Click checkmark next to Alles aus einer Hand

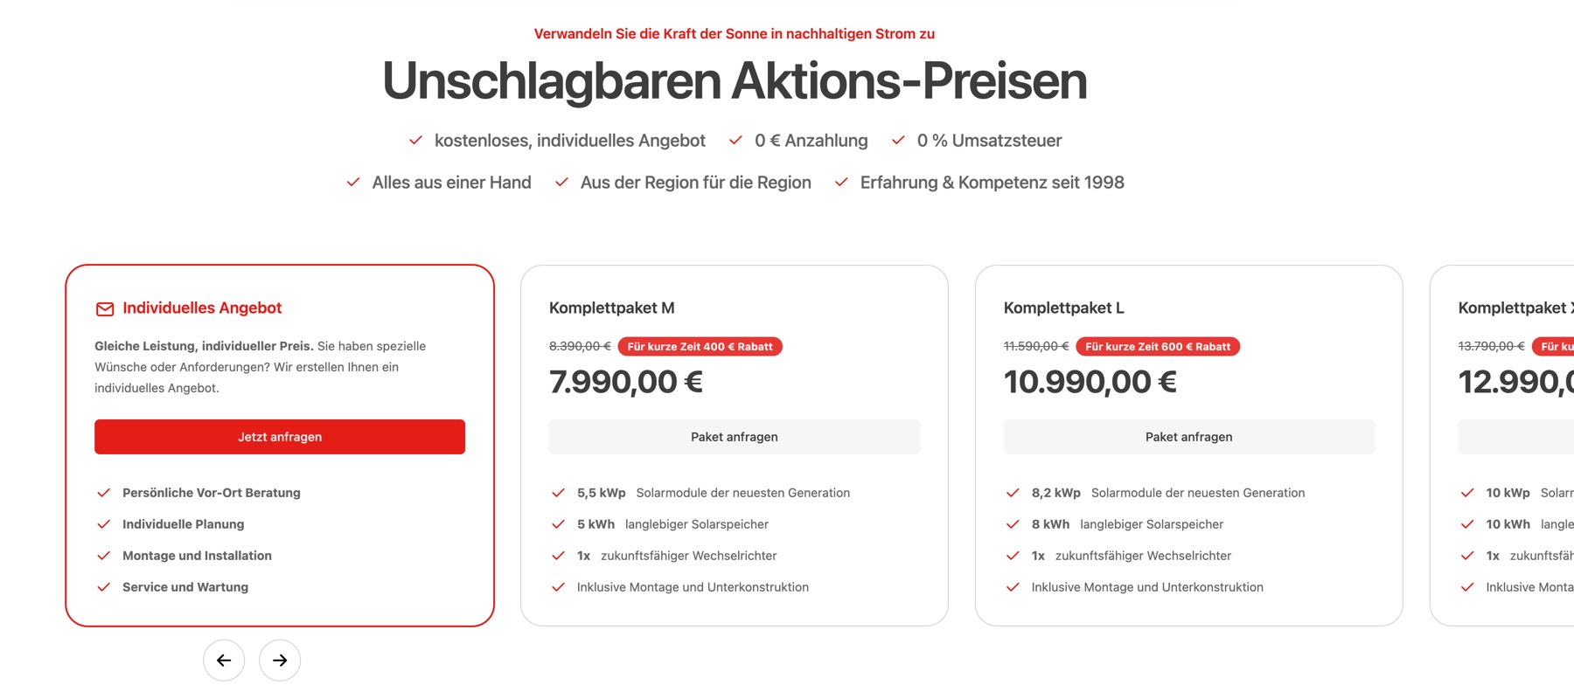tap(353, 183)
